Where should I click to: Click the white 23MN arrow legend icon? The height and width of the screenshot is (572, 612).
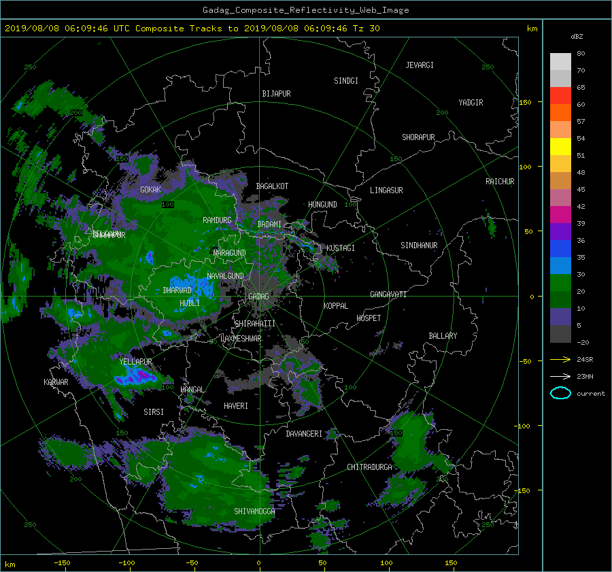point(560,376)
